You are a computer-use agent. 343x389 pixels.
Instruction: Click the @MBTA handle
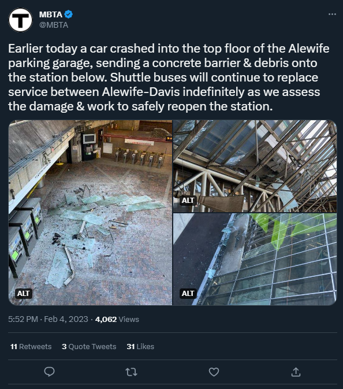tap(54, 25)
